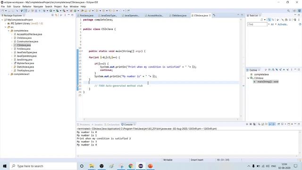Click the Debug bug icon in toolbar
Image resolution: width=302 pixels, height=170 pixels.
[x=44, y=11]
